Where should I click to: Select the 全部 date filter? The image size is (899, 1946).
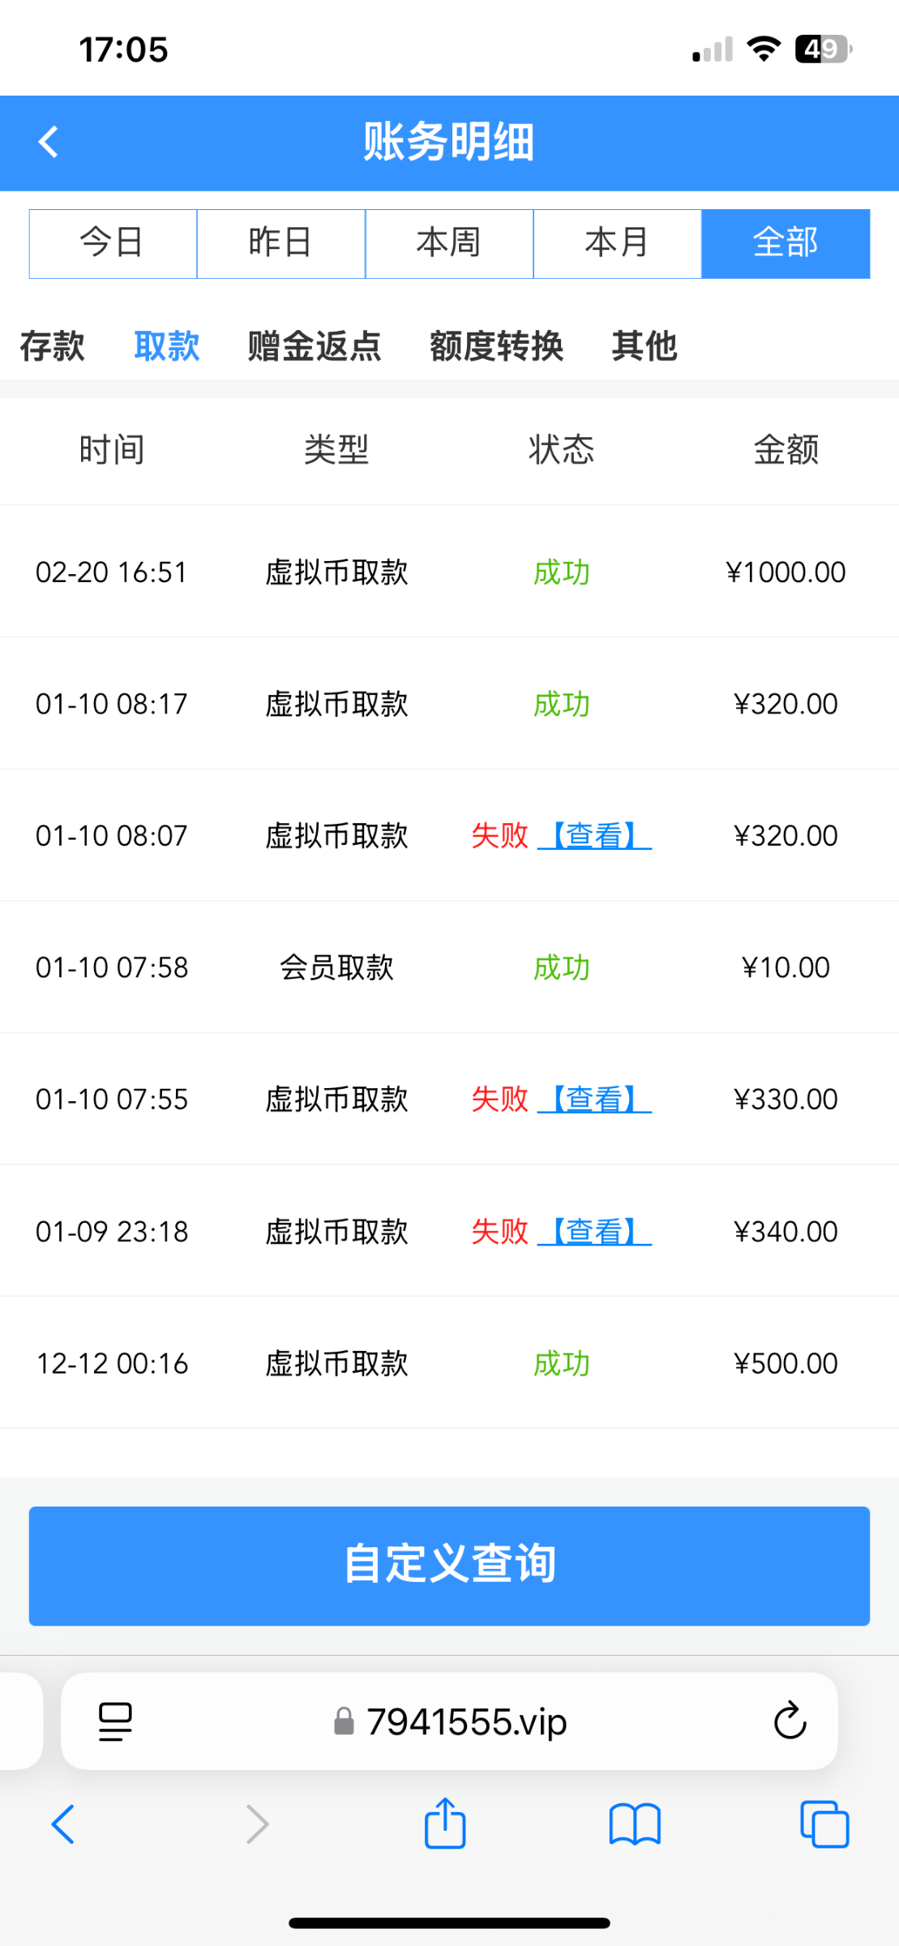click(x=785, y=243)
